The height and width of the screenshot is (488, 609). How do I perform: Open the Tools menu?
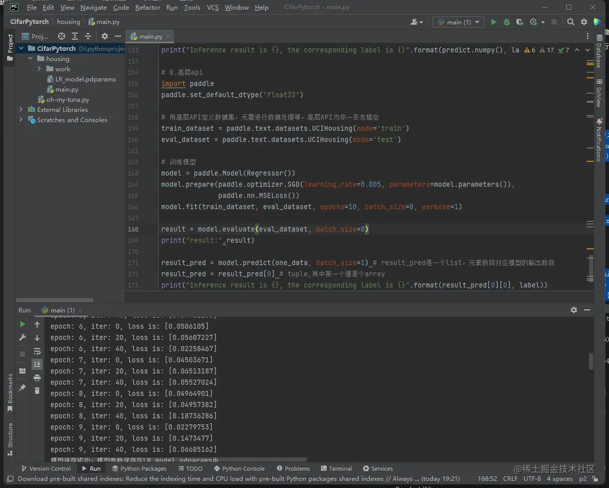click(x=192, y=8)
